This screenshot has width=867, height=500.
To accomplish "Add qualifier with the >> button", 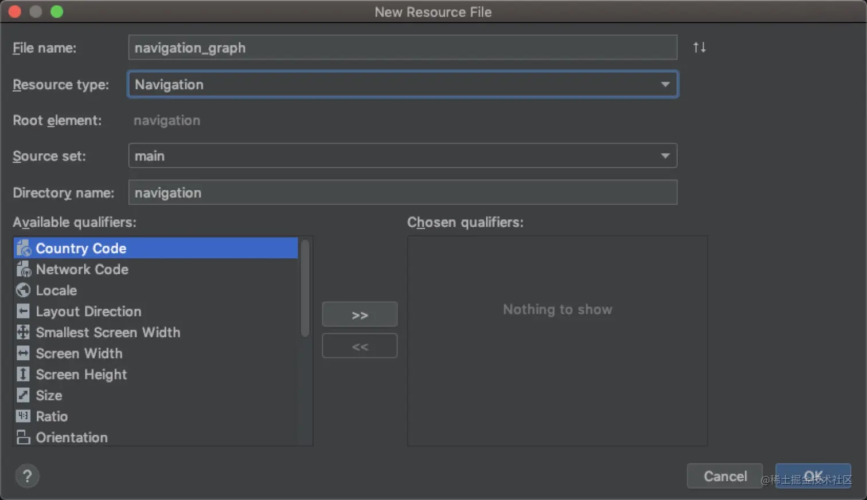I will tap(360, 314).
